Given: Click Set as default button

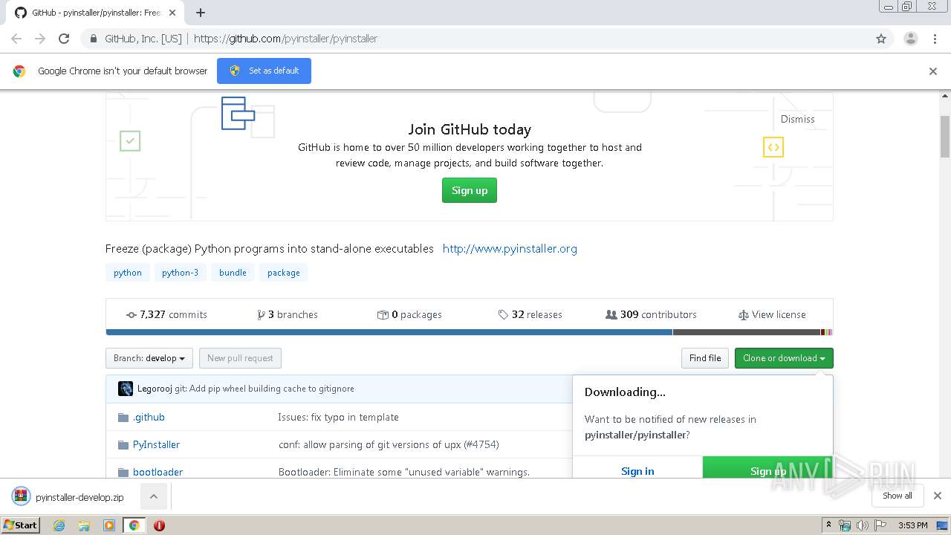Looking at the screenshot, I should coord(264,71).
